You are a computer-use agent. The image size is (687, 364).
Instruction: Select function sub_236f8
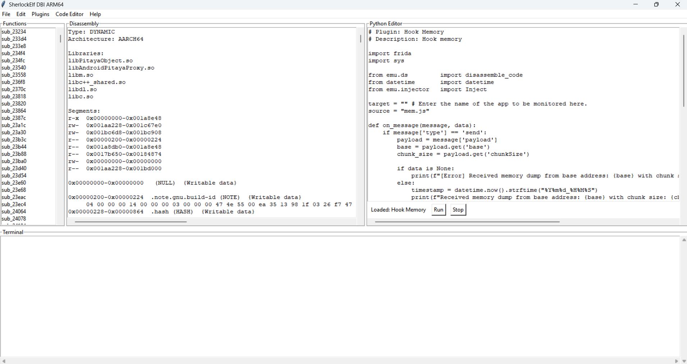click(x=13, y=82)
